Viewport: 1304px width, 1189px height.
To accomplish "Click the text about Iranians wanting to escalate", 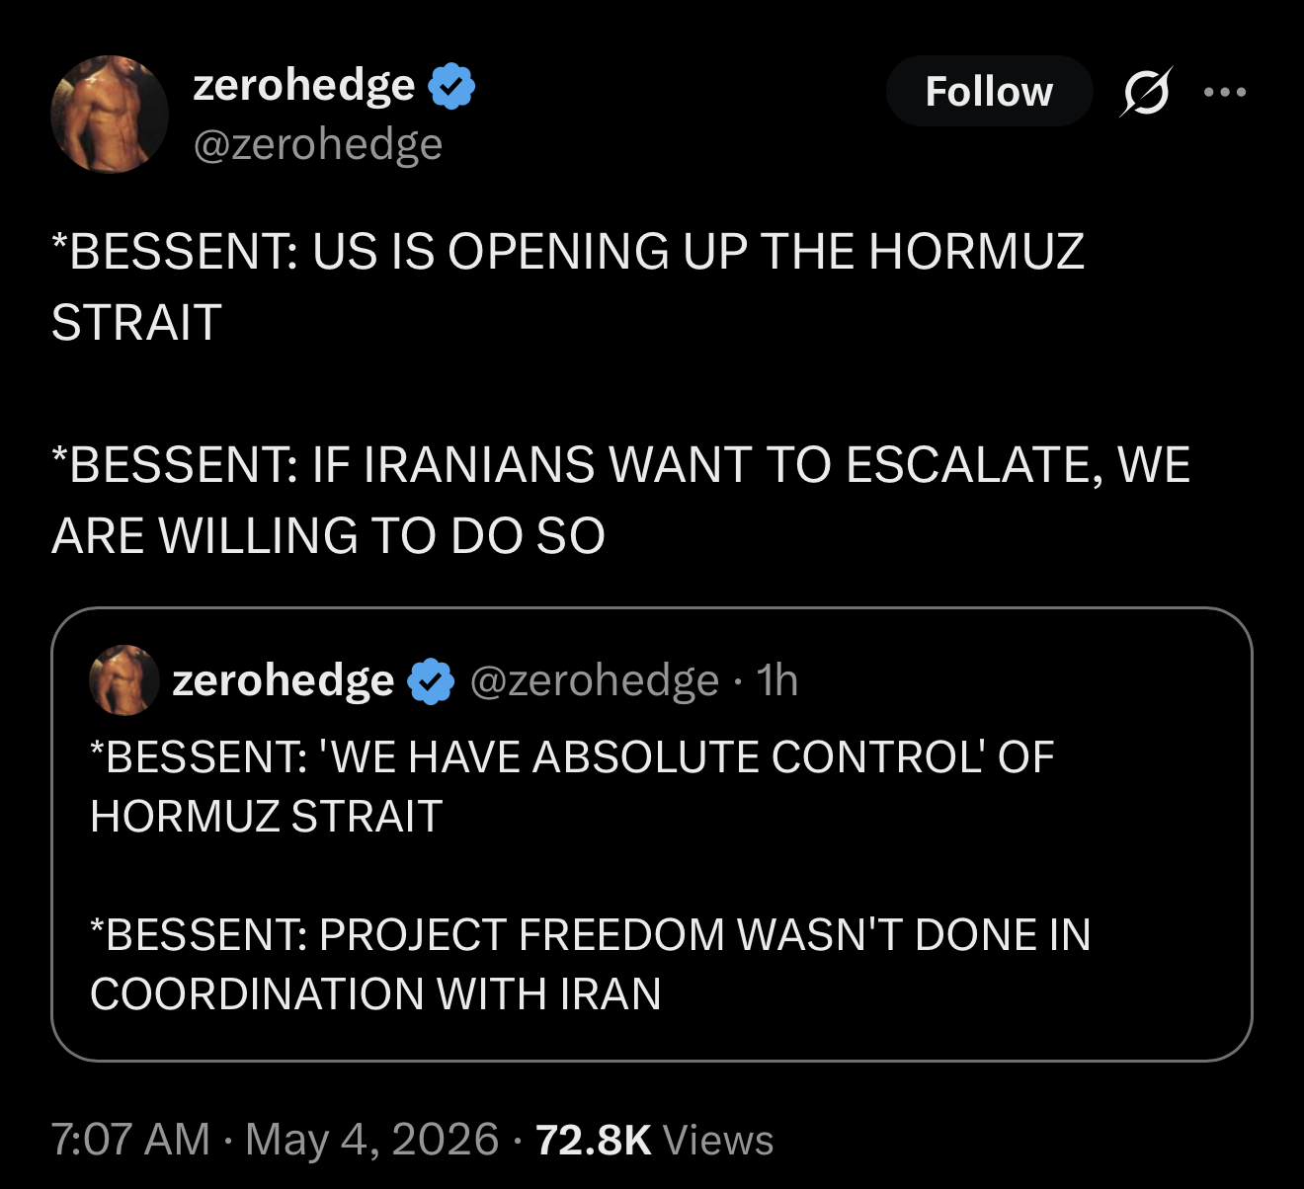I will 620,500.
